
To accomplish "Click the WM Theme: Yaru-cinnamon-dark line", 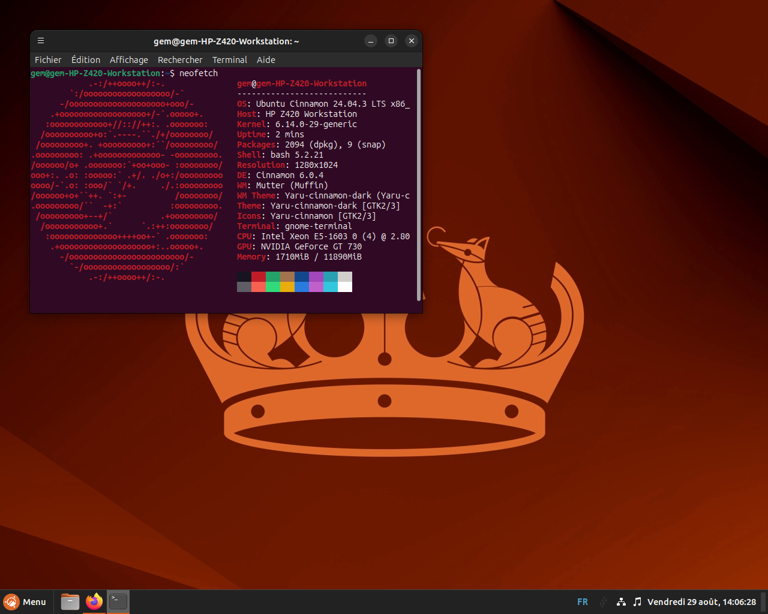I will (x=323, y=195).
